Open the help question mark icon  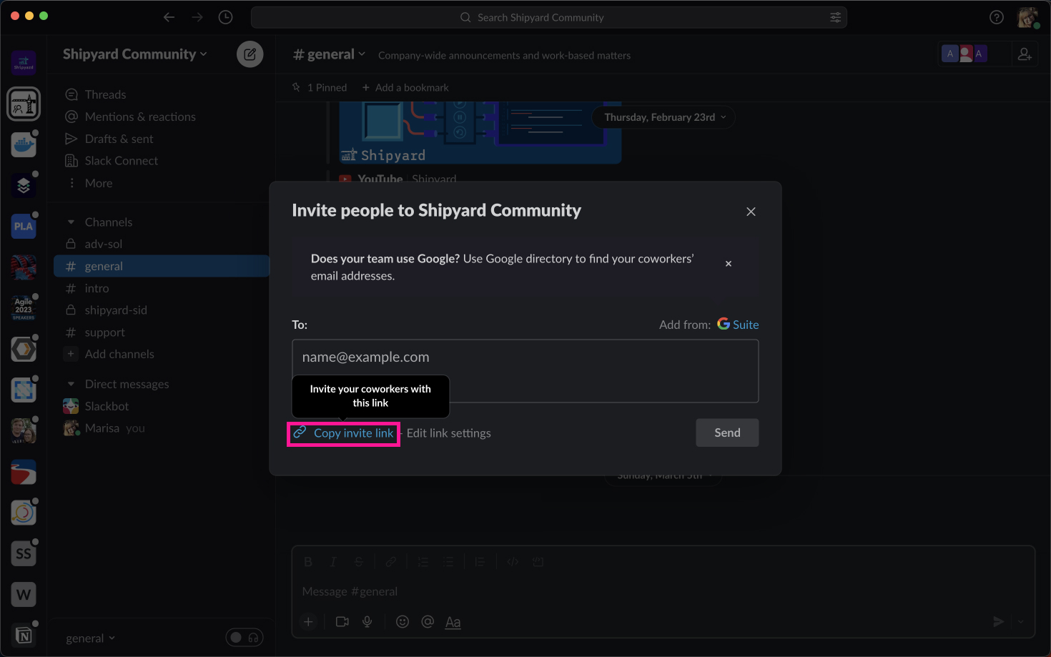(x=996, y=17)
